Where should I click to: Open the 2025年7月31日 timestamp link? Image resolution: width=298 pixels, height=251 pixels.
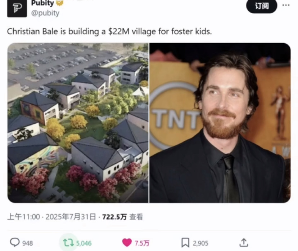pos(71,217)
